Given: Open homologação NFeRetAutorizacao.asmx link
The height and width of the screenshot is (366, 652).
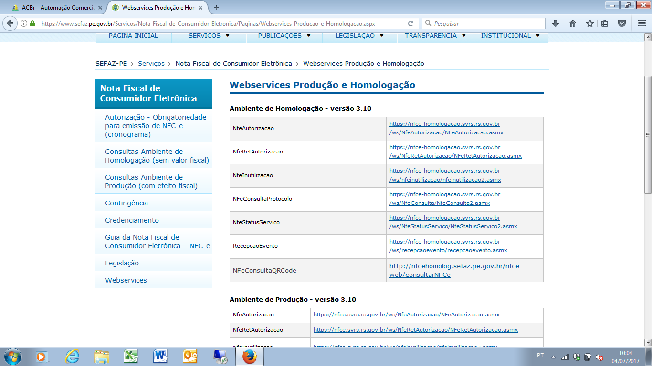Looking at the screenshot, I should 455,152.
